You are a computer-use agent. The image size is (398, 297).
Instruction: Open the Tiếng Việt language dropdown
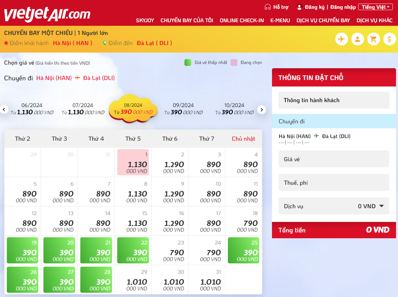pyautogui.click(x=375, y=7)
